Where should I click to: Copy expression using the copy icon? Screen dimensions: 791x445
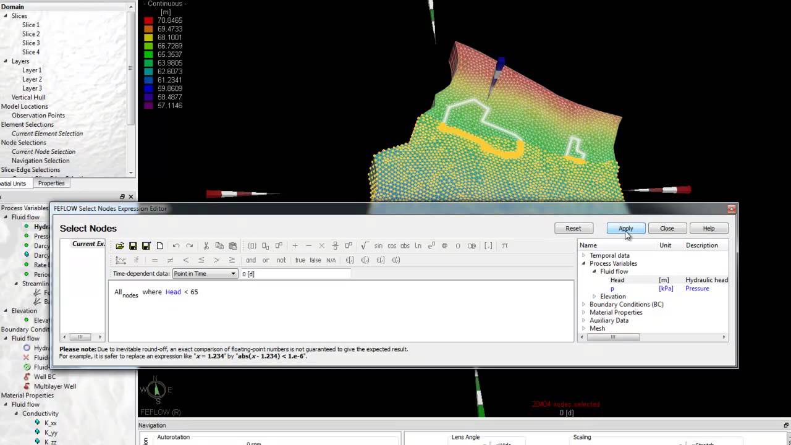219,246
